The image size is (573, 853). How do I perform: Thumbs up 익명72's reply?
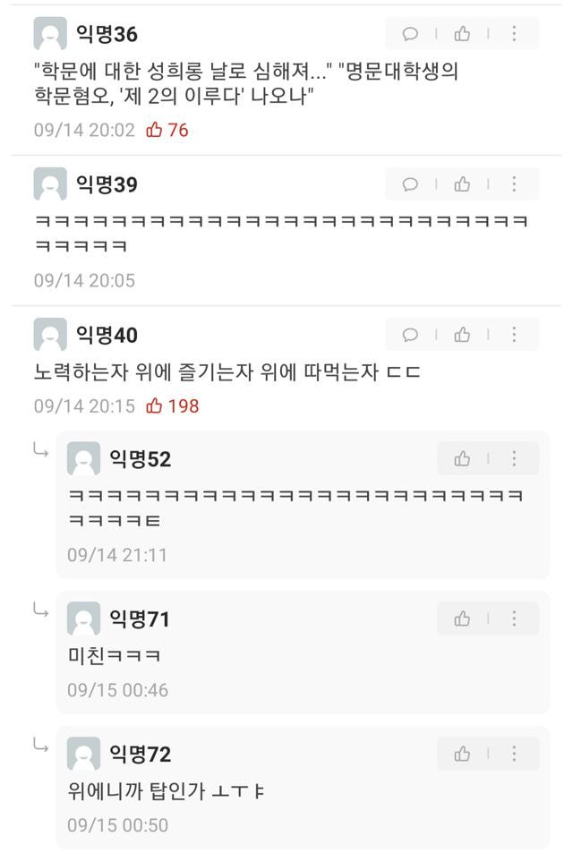click(x=462, y=754)
